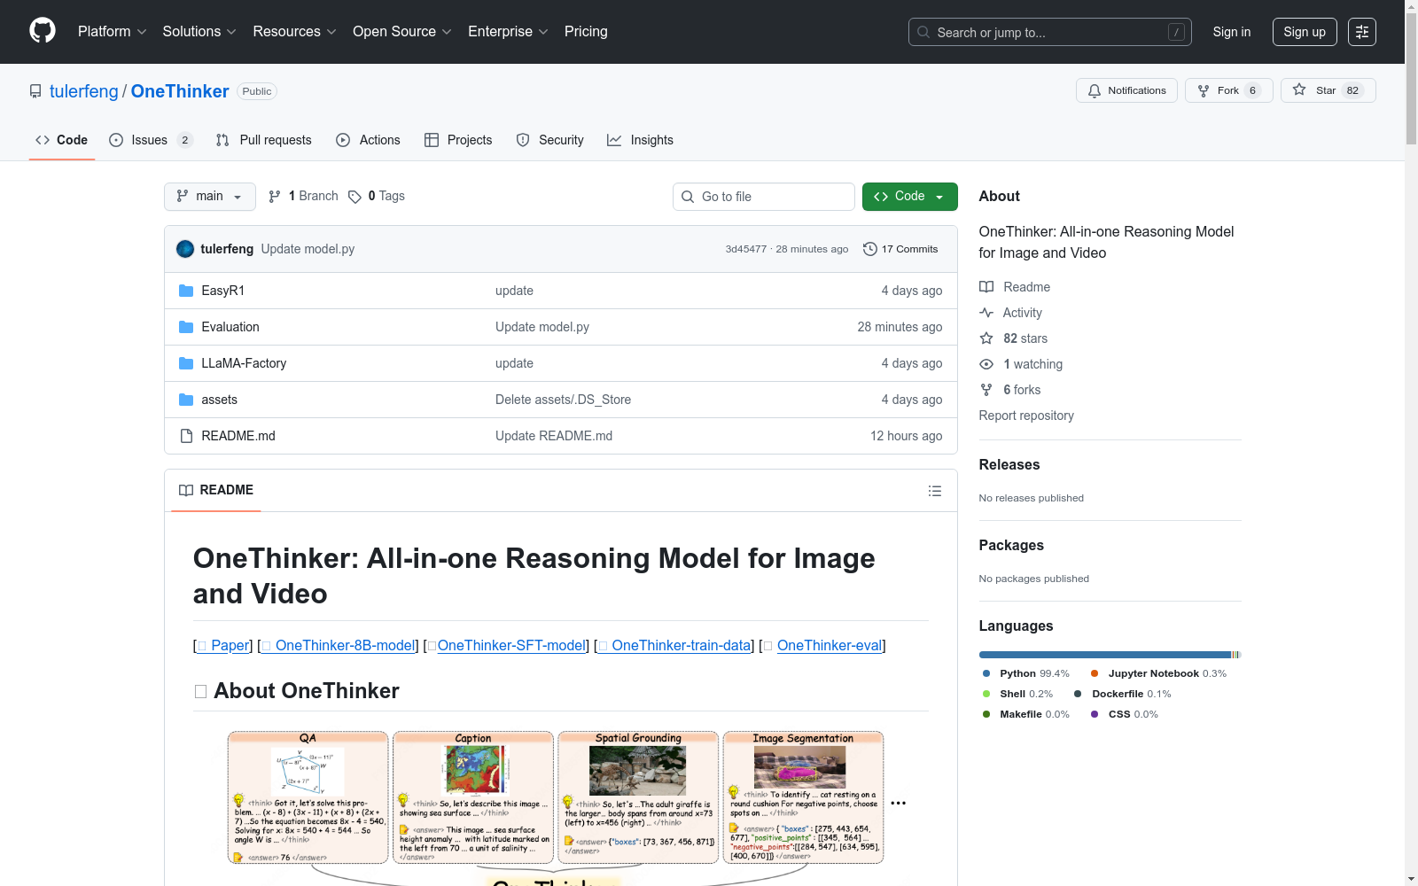This screenshot has width=1418, height=886.
Task: Open the tulerfeng owner profile link
Action: pyautogui.click(x=84, y=91)
